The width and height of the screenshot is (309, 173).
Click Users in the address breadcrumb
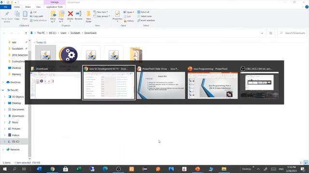63,33
